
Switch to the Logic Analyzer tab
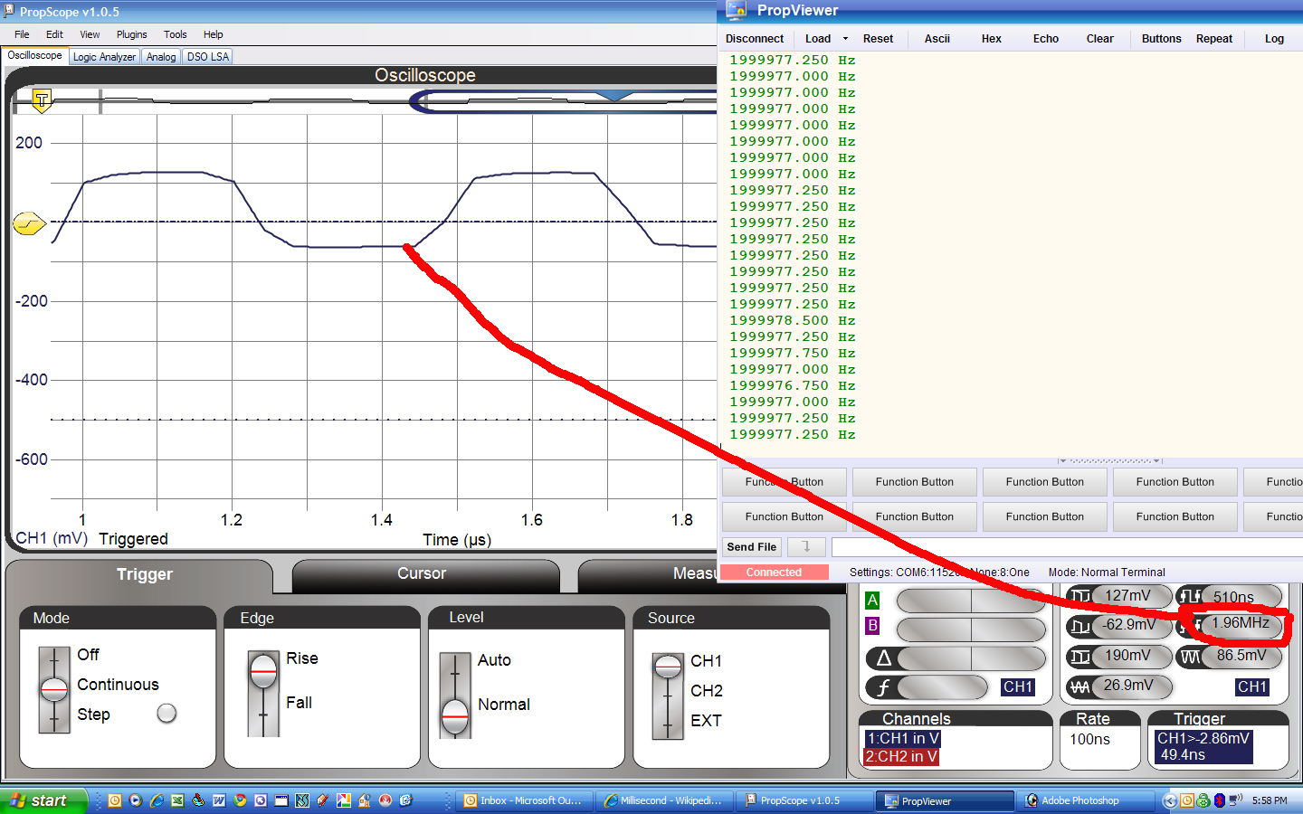coord(103,56)
